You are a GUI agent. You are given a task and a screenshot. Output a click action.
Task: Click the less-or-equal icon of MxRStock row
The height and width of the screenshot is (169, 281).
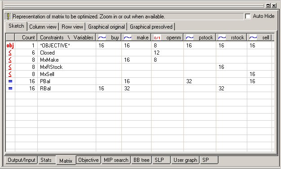point(10,67)
